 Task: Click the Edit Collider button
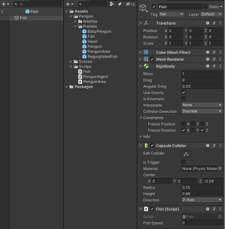click(x=186, y=154)
